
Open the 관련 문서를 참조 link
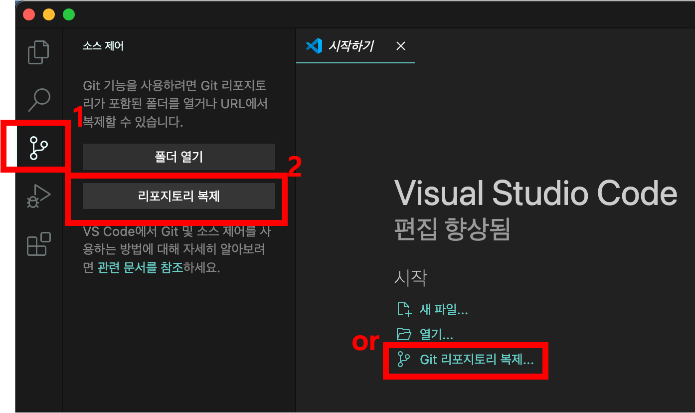point(141,267)
